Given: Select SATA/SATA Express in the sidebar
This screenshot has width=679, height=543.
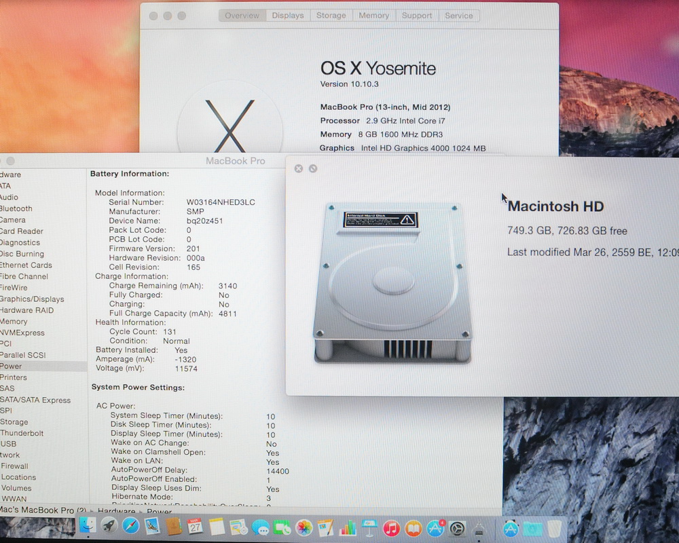Looking at the screenshot, I should pyautogui.click(x=35, y=400).
